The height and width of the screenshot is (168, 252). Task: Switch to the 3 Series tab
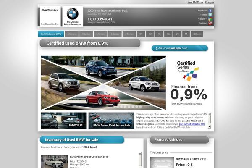click(x=86, y=34)
